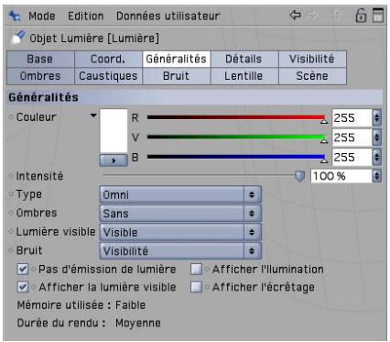The image size is (390, 342).
Task: Click the Intensité slider handle
Action: tap(299, 176)
